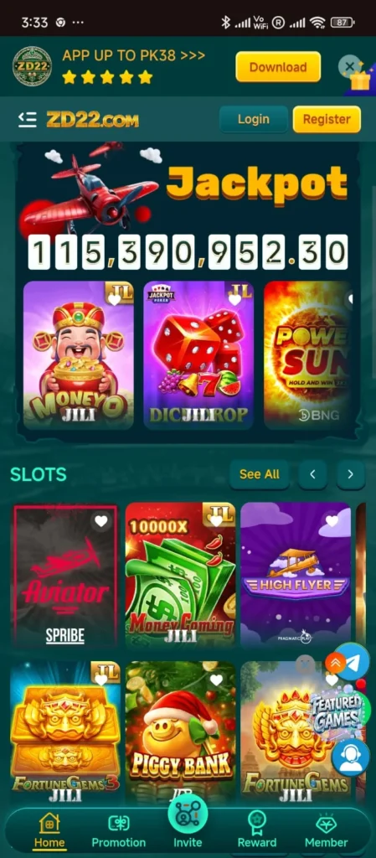The width and height of the screenshot is (376, 858).
Task: Toggle favorite heart on High Flyer
Action: (332, 520)
